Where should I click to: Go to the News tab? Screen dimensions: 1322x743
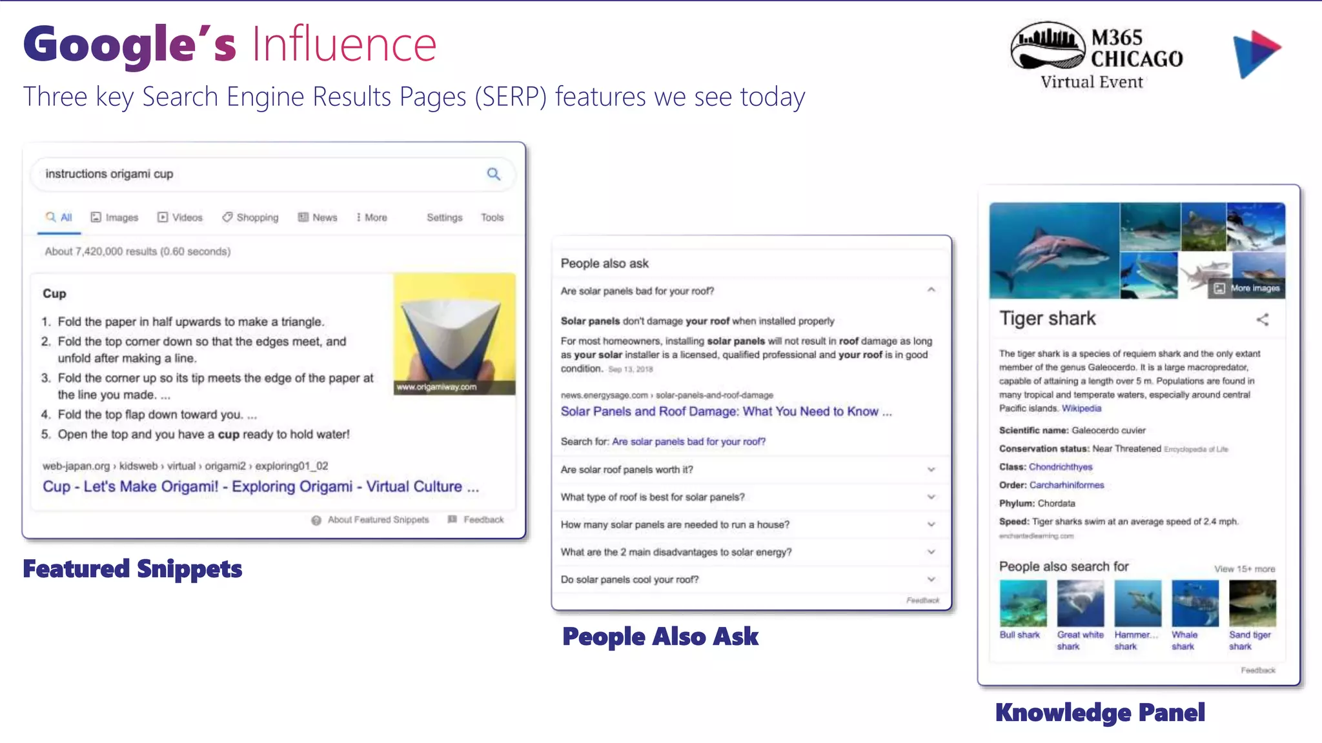tap(318, 217)
